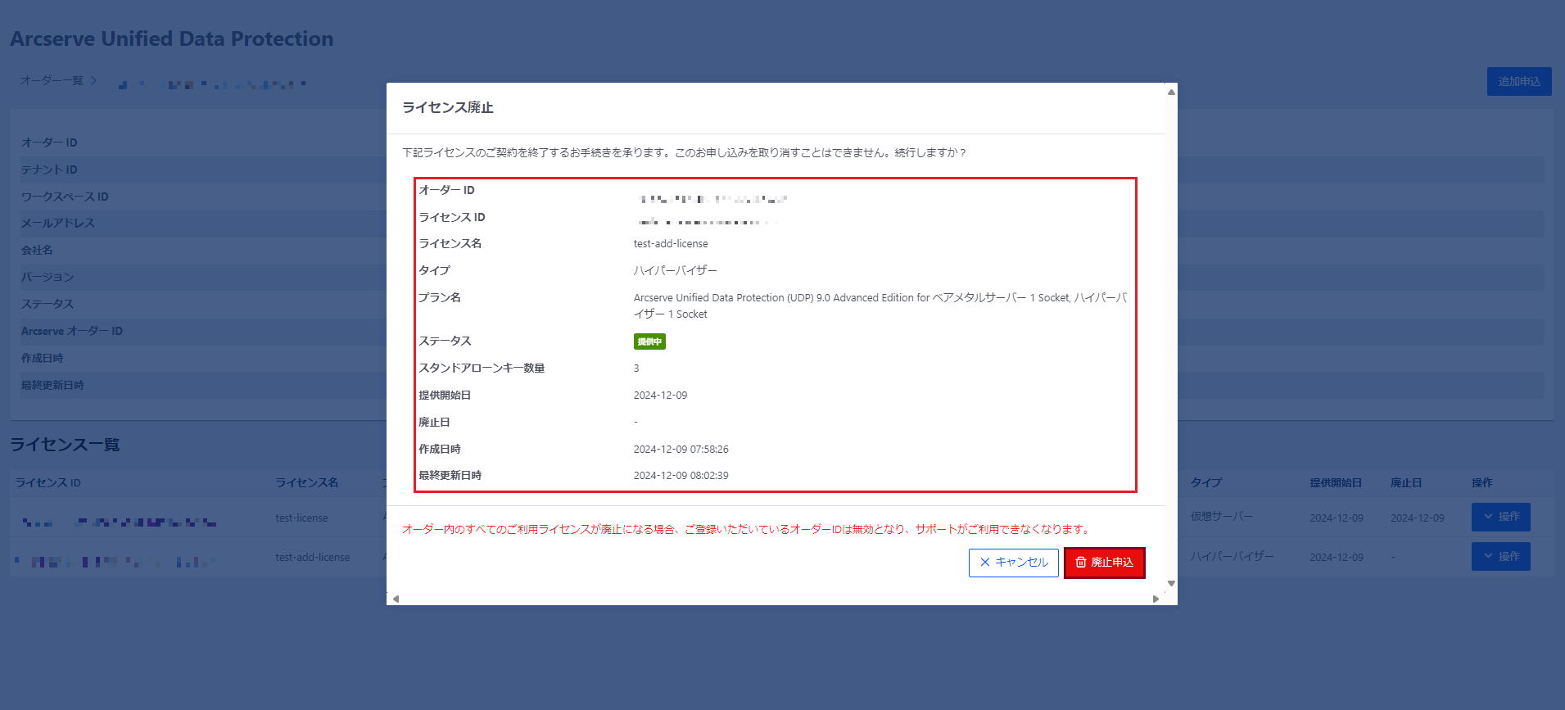Click the dialog's scroll-left arrow
Screen dimensions: 1565x710
[x=396, y=599]
